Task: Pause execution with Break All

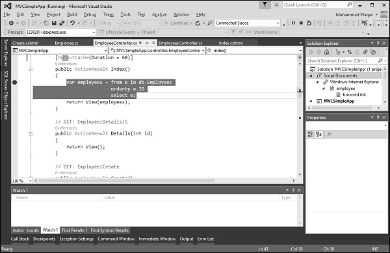Action: tap(293, 23)
